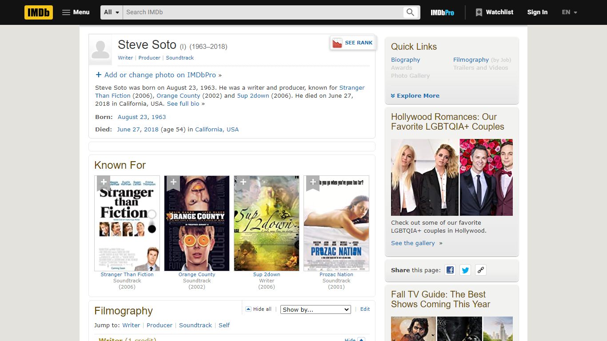Click the LGBTQIA+ couples gallery image
The image size is (607, 341).
tap(452, 177)
